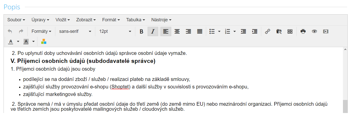Open the Formát menu
This screenshot has height=115, width=352.
click(111, 20)
